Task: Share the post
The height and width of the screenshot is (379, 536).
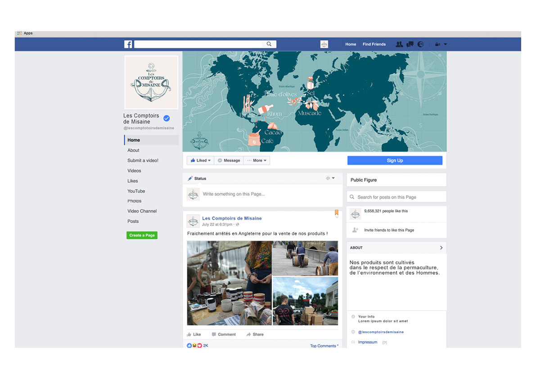Action: click(255, 334)
